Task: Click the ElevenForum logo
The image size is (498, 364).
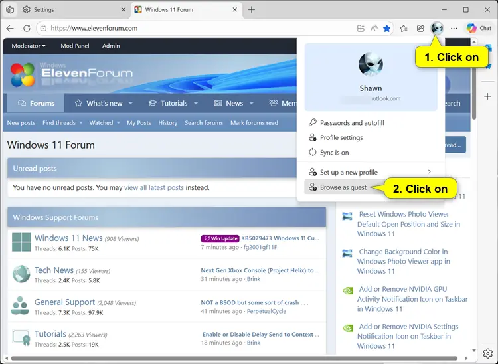Action: click(72, 74)
